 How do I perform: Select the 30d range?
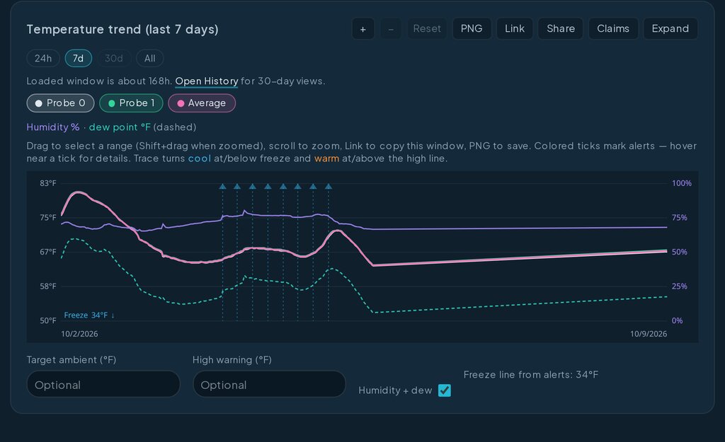click(x=114, y=59)
